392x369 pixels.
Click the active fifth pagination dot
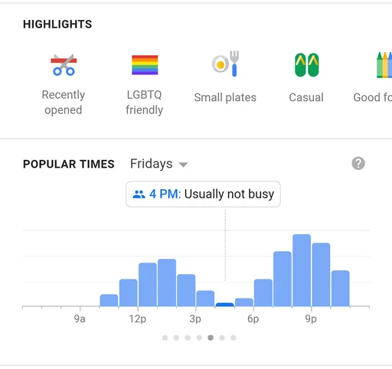click(x=211, y=338)
